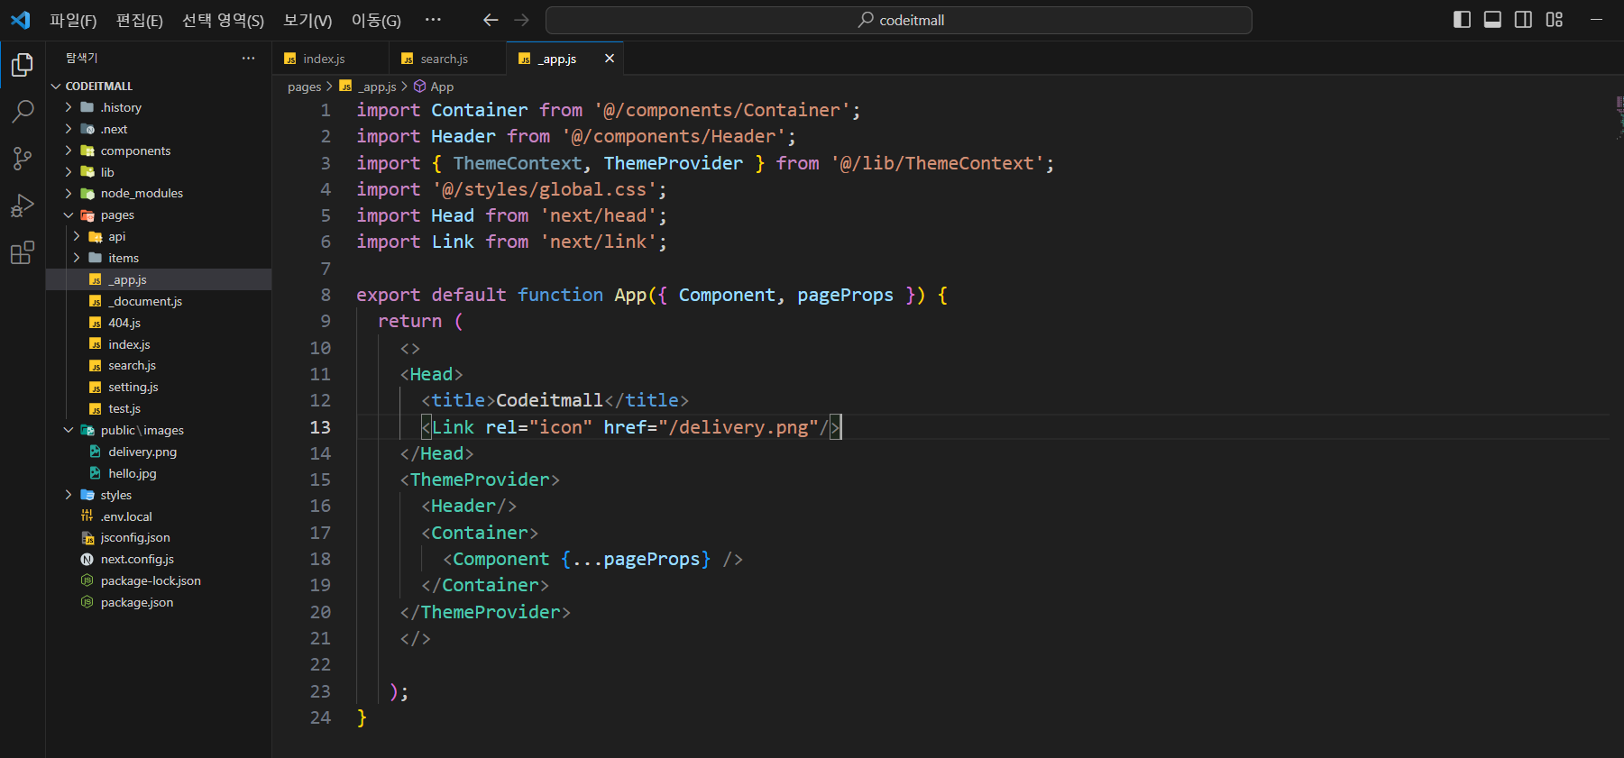Open delivery.png image file
This screenshot has width=1624, height=758.
(x=159, y=452)
